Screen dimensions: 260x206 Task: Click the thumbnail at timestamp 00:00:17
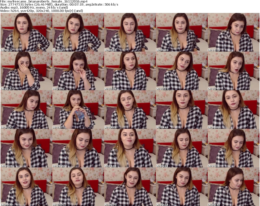point(26,32)
